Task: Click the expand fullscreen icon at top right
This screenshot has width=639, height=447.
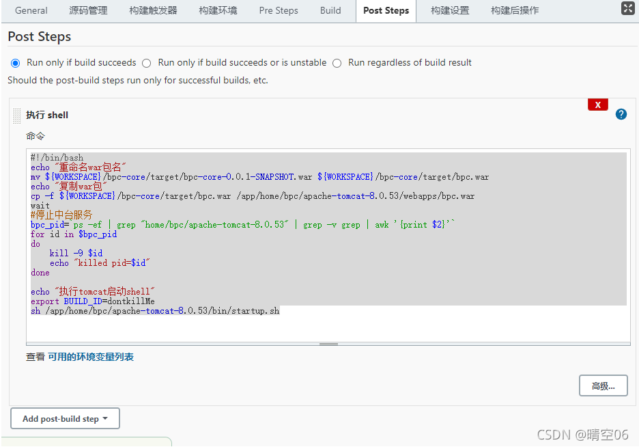Action: pyautogui.click(x=627, y=8)
